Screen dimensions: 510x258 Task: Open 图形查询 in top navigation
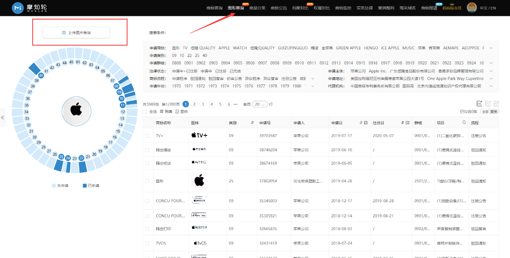point(236,8)
